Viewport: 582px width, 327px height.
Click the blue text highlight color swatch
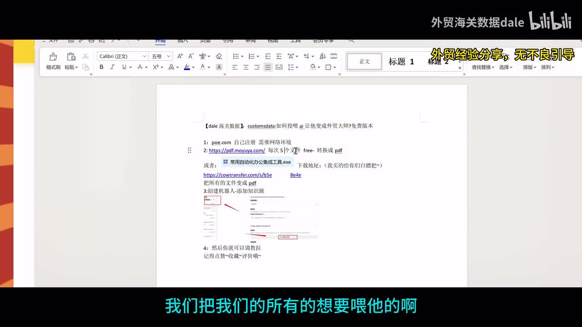click(x=187, y=67)
